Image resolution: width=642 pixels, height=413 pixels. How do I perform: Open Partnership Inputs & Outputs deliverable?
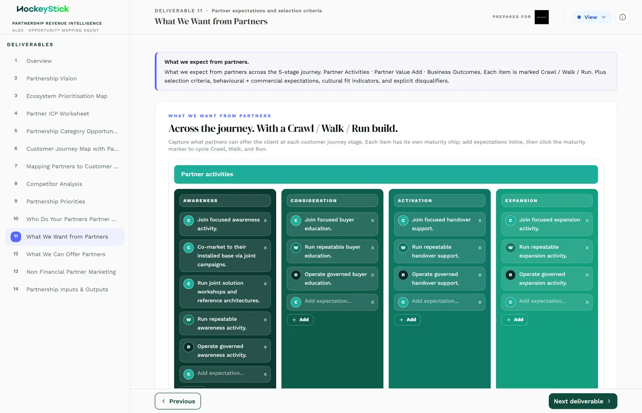pos(65,289)
